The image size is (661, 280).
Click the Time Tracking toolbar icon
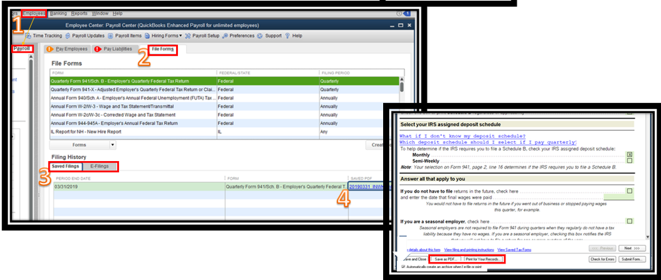28,36
